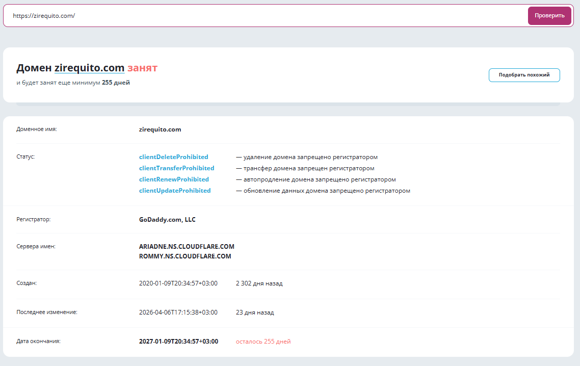
Task: Click the domain URL input field
Action: (265, 16)
